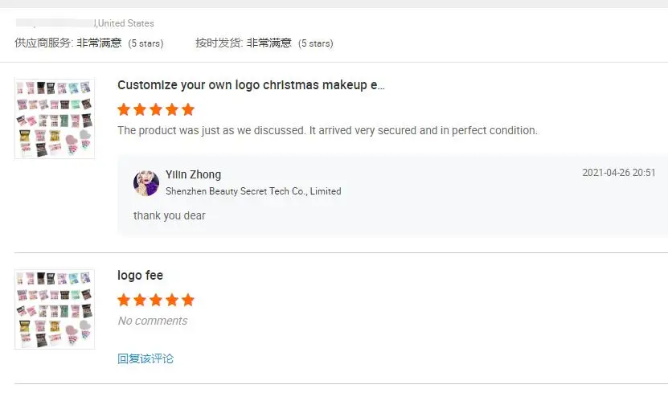This screenshot has width=668, height=393.
Task: Click the 2021-04-26 20:51 timestamp
Action: [618, 173]
